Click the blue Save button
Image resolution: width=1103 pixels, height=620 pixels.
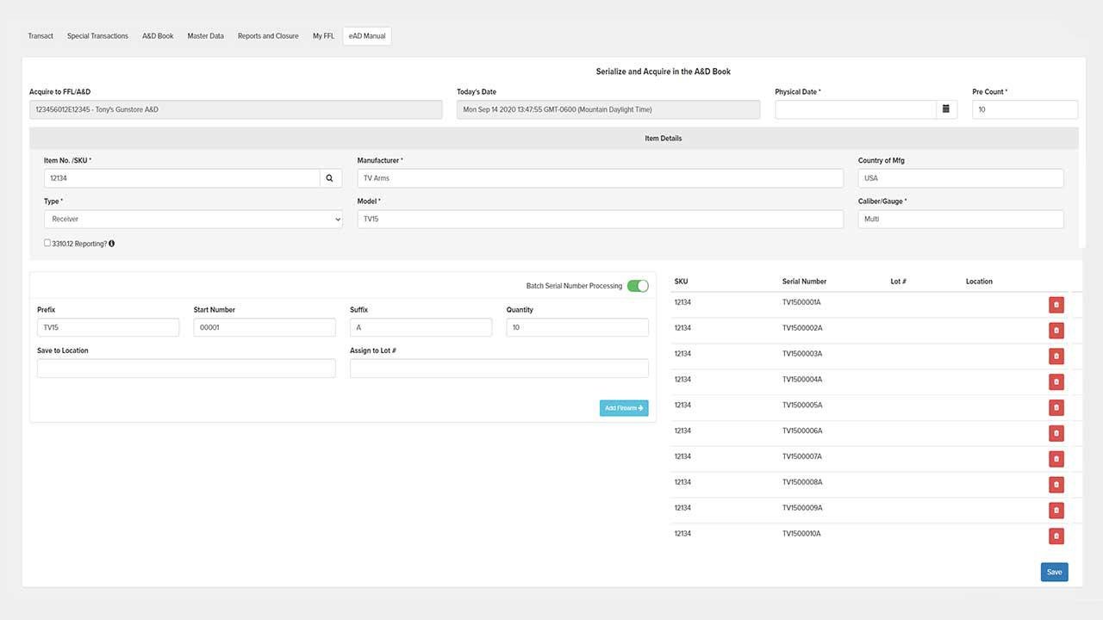[x=1054, y=573]
